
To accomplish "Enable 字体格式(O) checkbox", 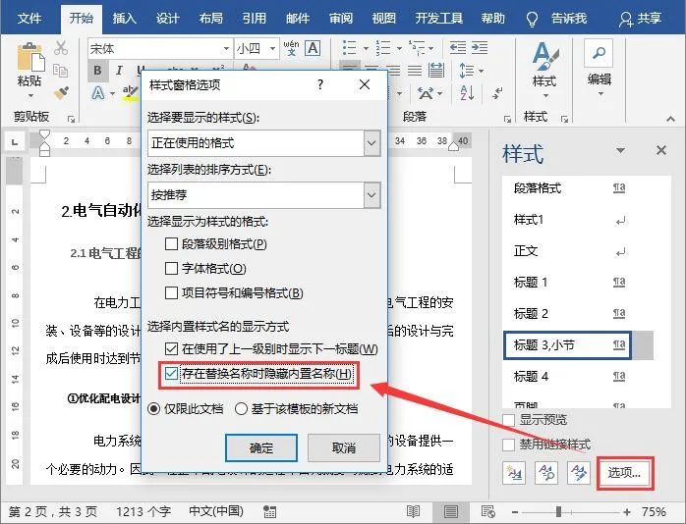I will (x=171, y=268).
